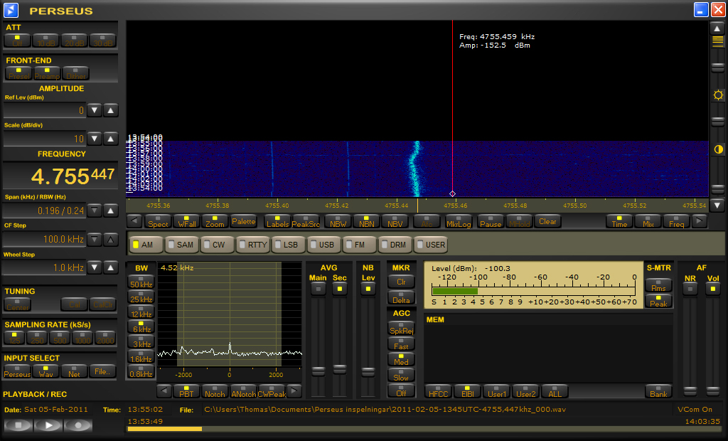
Task: Increase Ref Lev with up arrow
Action: pos(110,110)
